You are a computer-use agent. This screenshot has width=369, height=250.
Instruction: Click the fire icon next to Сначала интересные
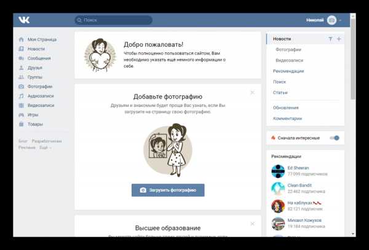click(273, 138)
